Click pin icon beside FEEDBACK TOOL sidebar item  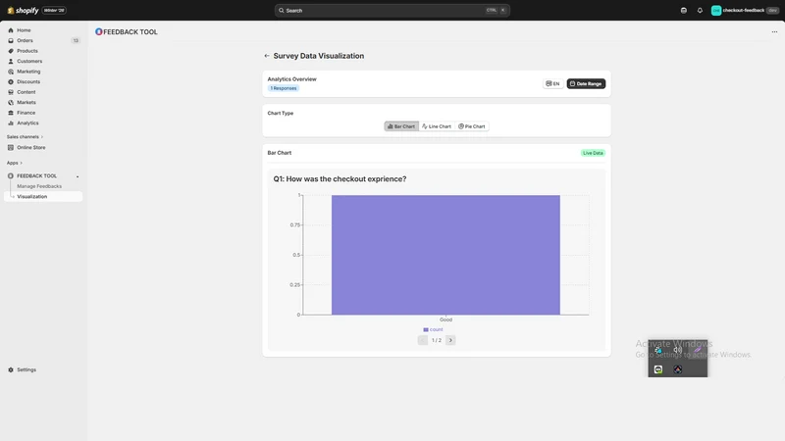pyautogui.click(x=78, y=176)
